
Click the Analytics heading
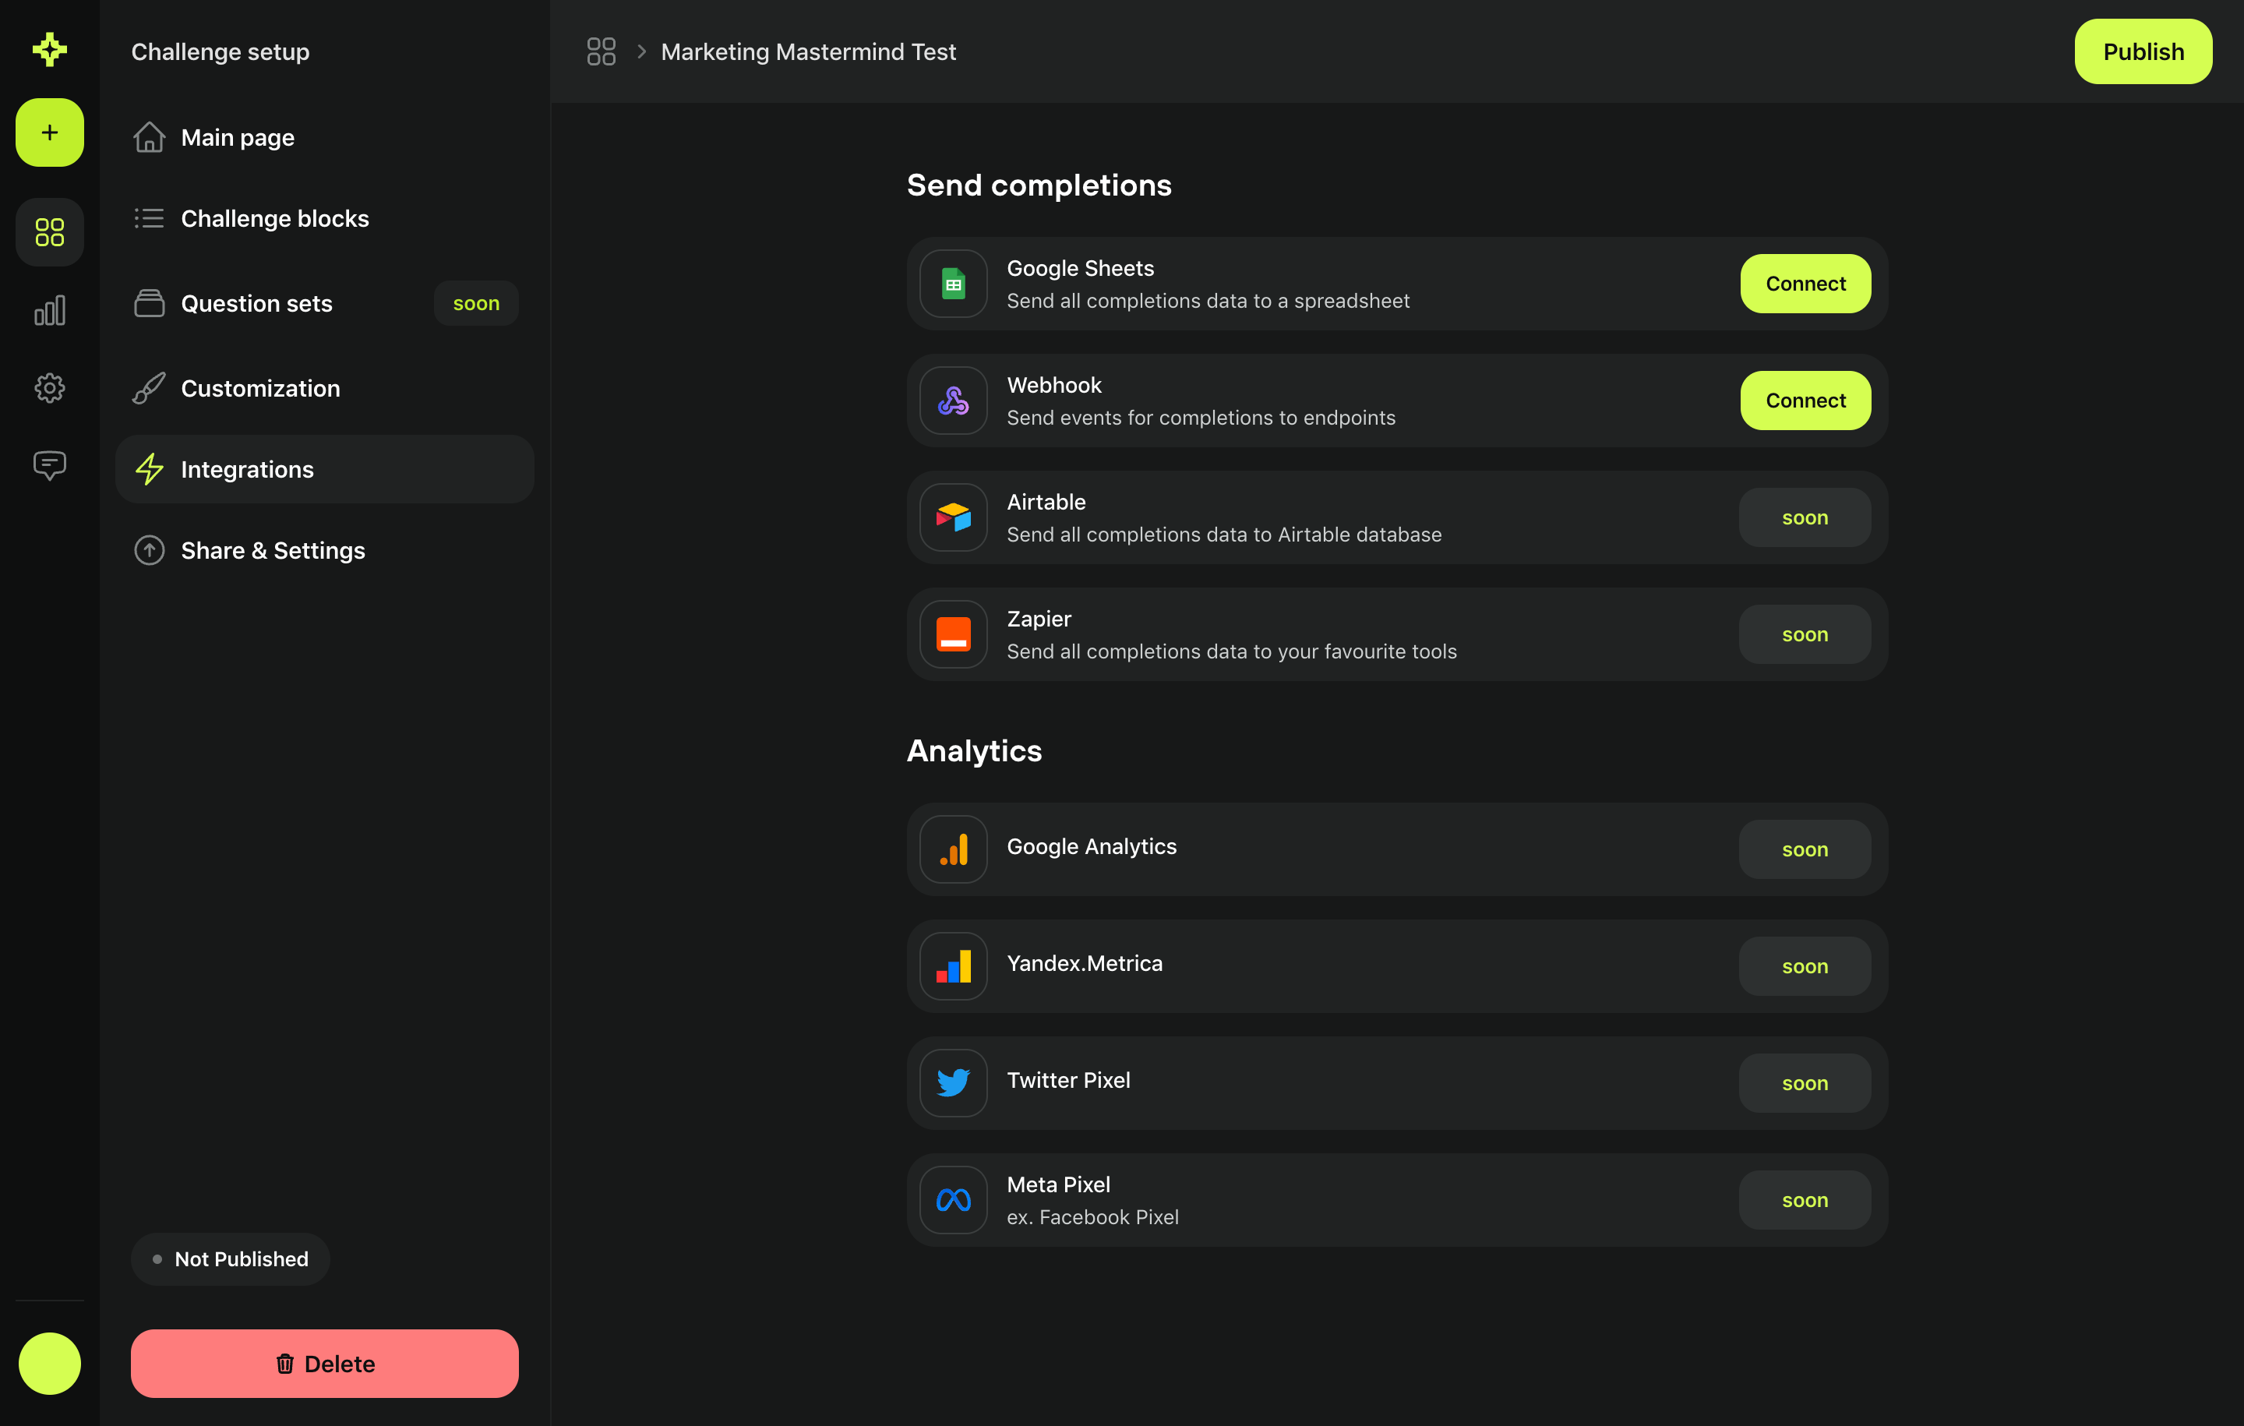coord(974,751)
